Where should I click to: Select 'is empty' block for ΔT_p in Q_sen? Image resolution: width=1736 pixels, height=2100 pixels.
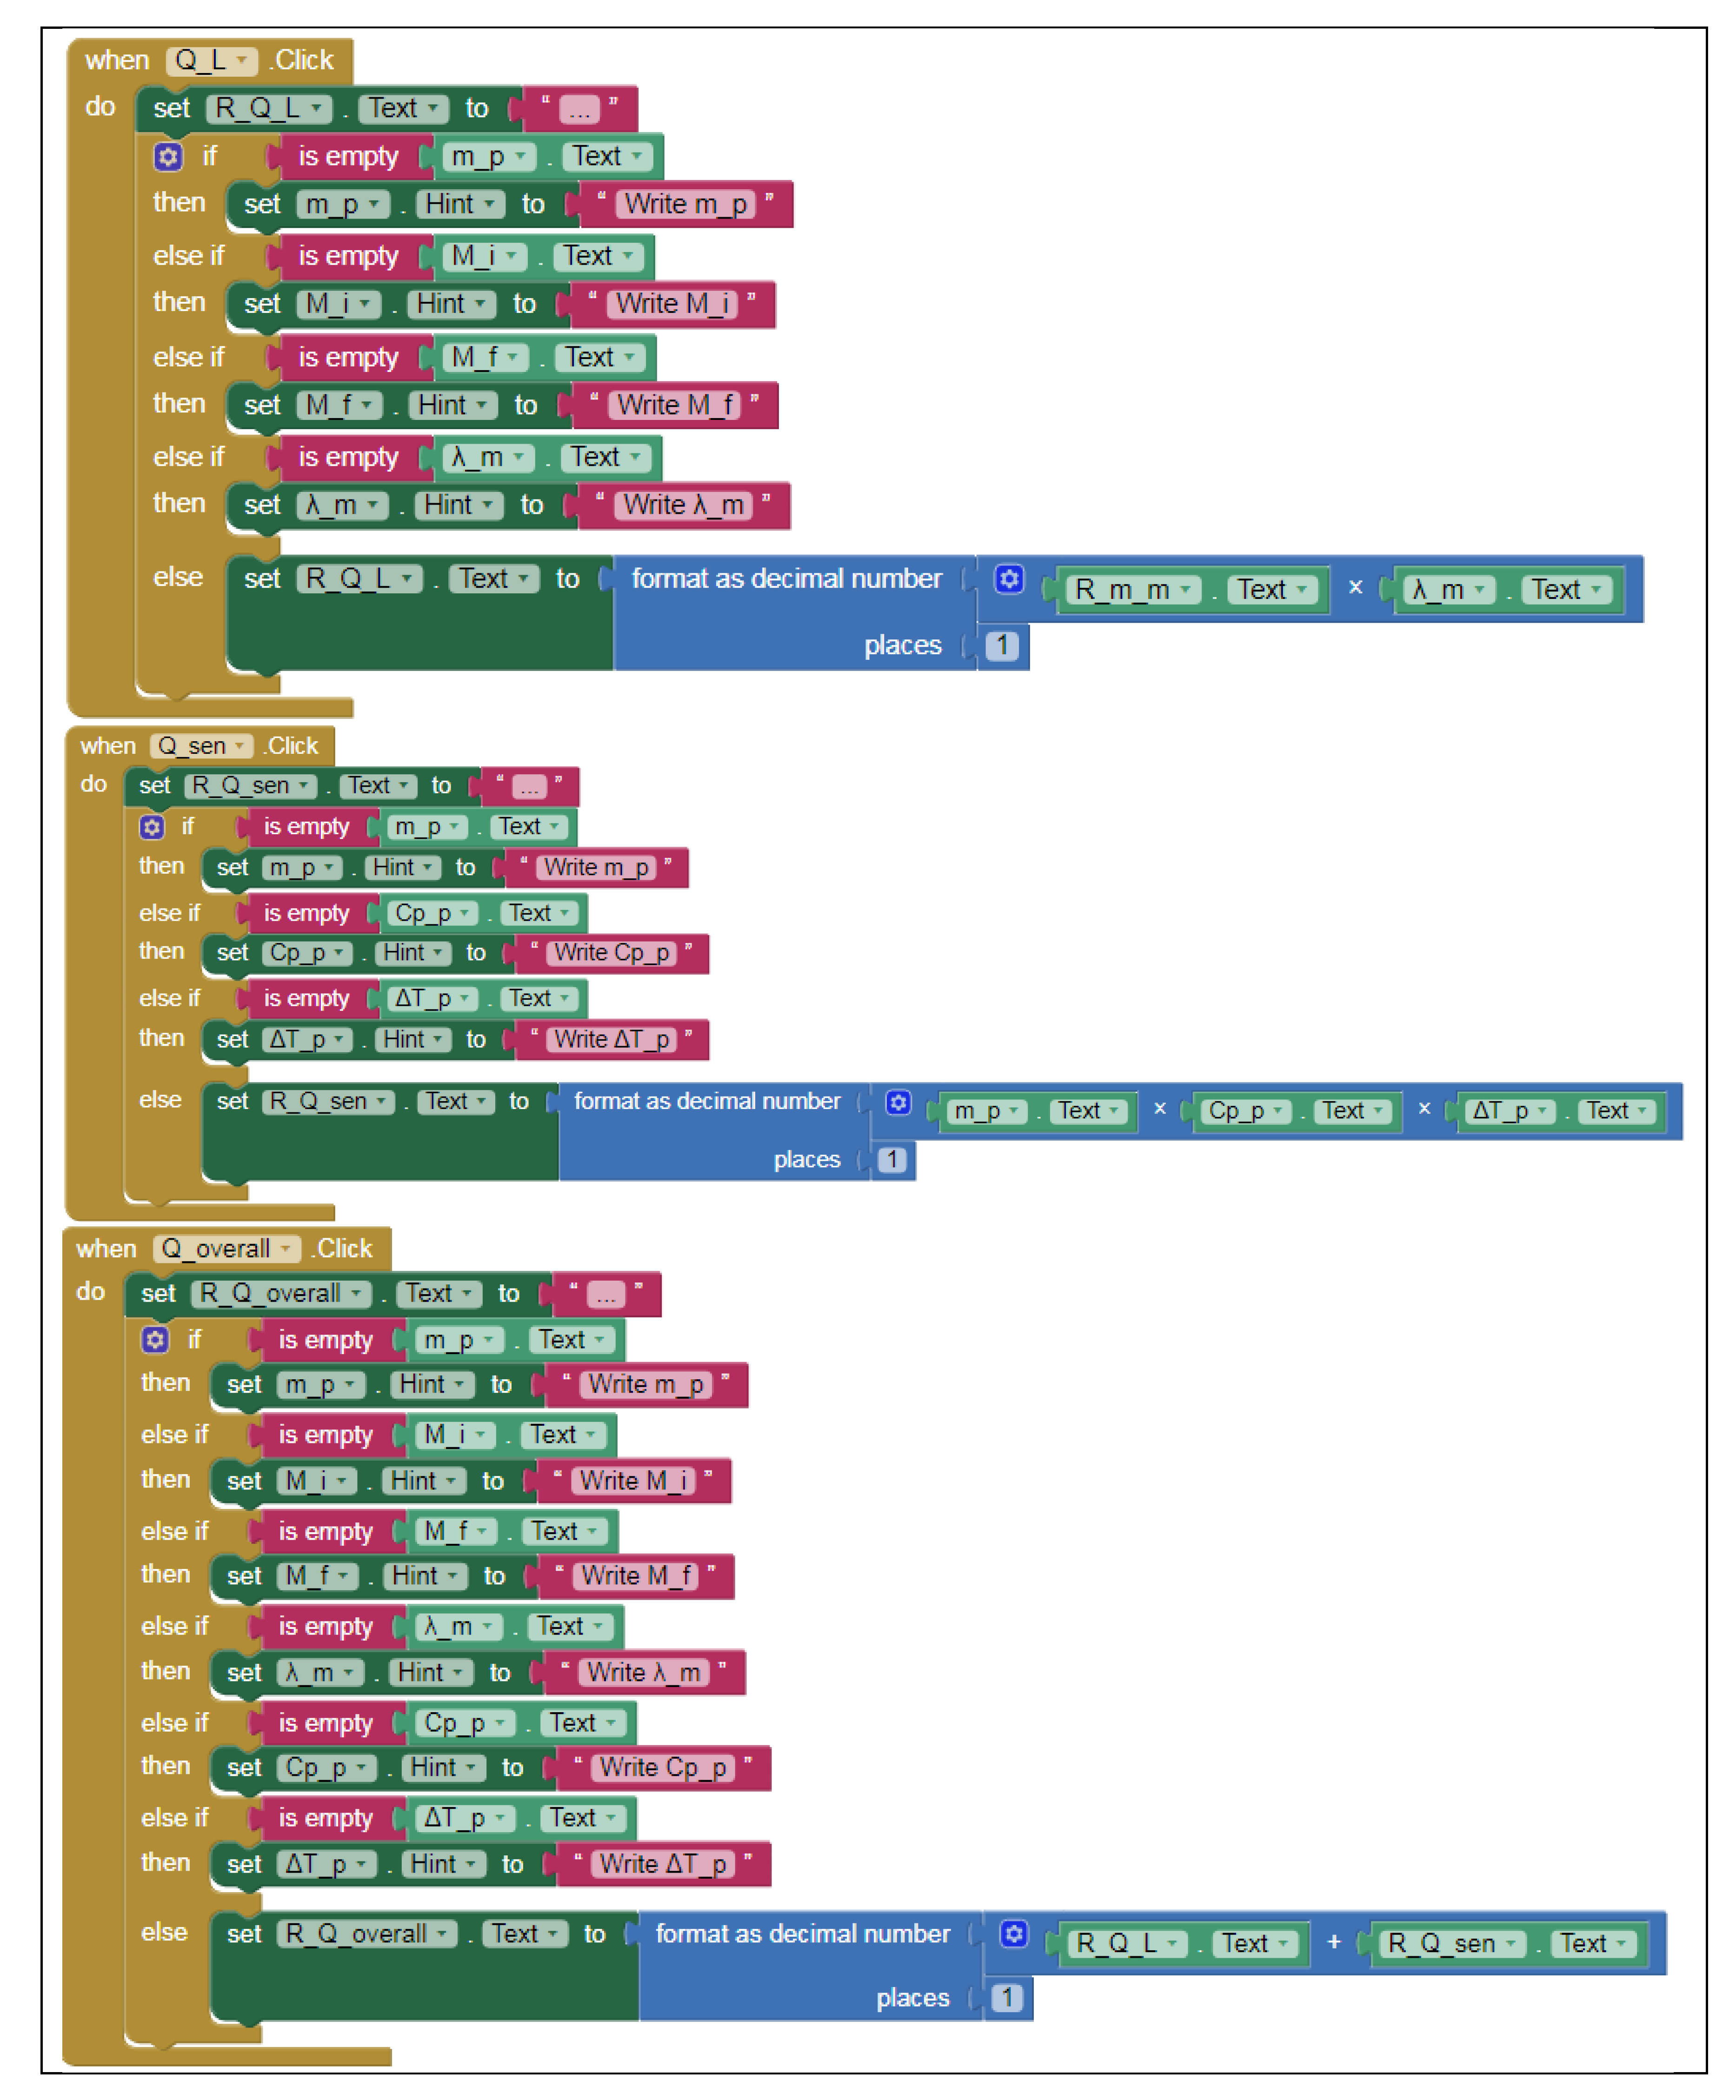306,999
